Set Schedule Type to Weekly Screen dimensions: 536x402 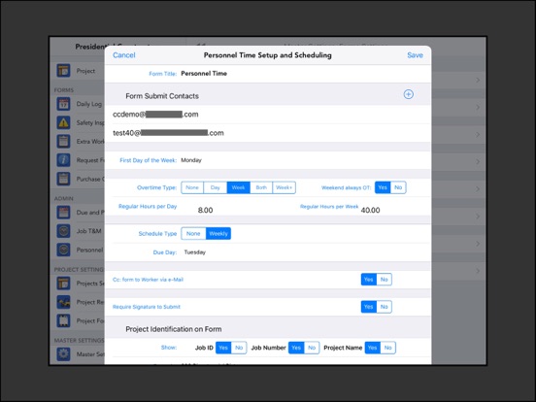[218, 233]
